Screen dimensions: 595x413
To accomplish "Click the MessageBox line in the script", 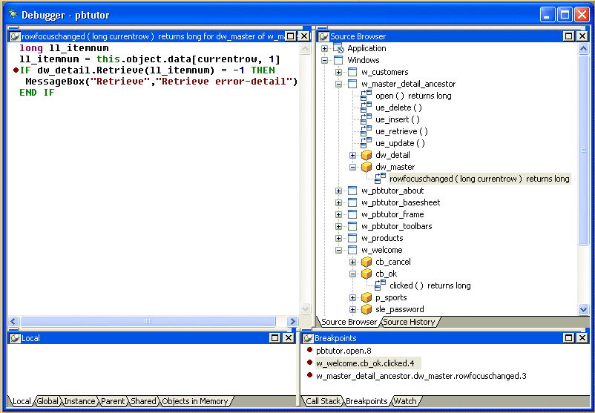I will (161, 82).
